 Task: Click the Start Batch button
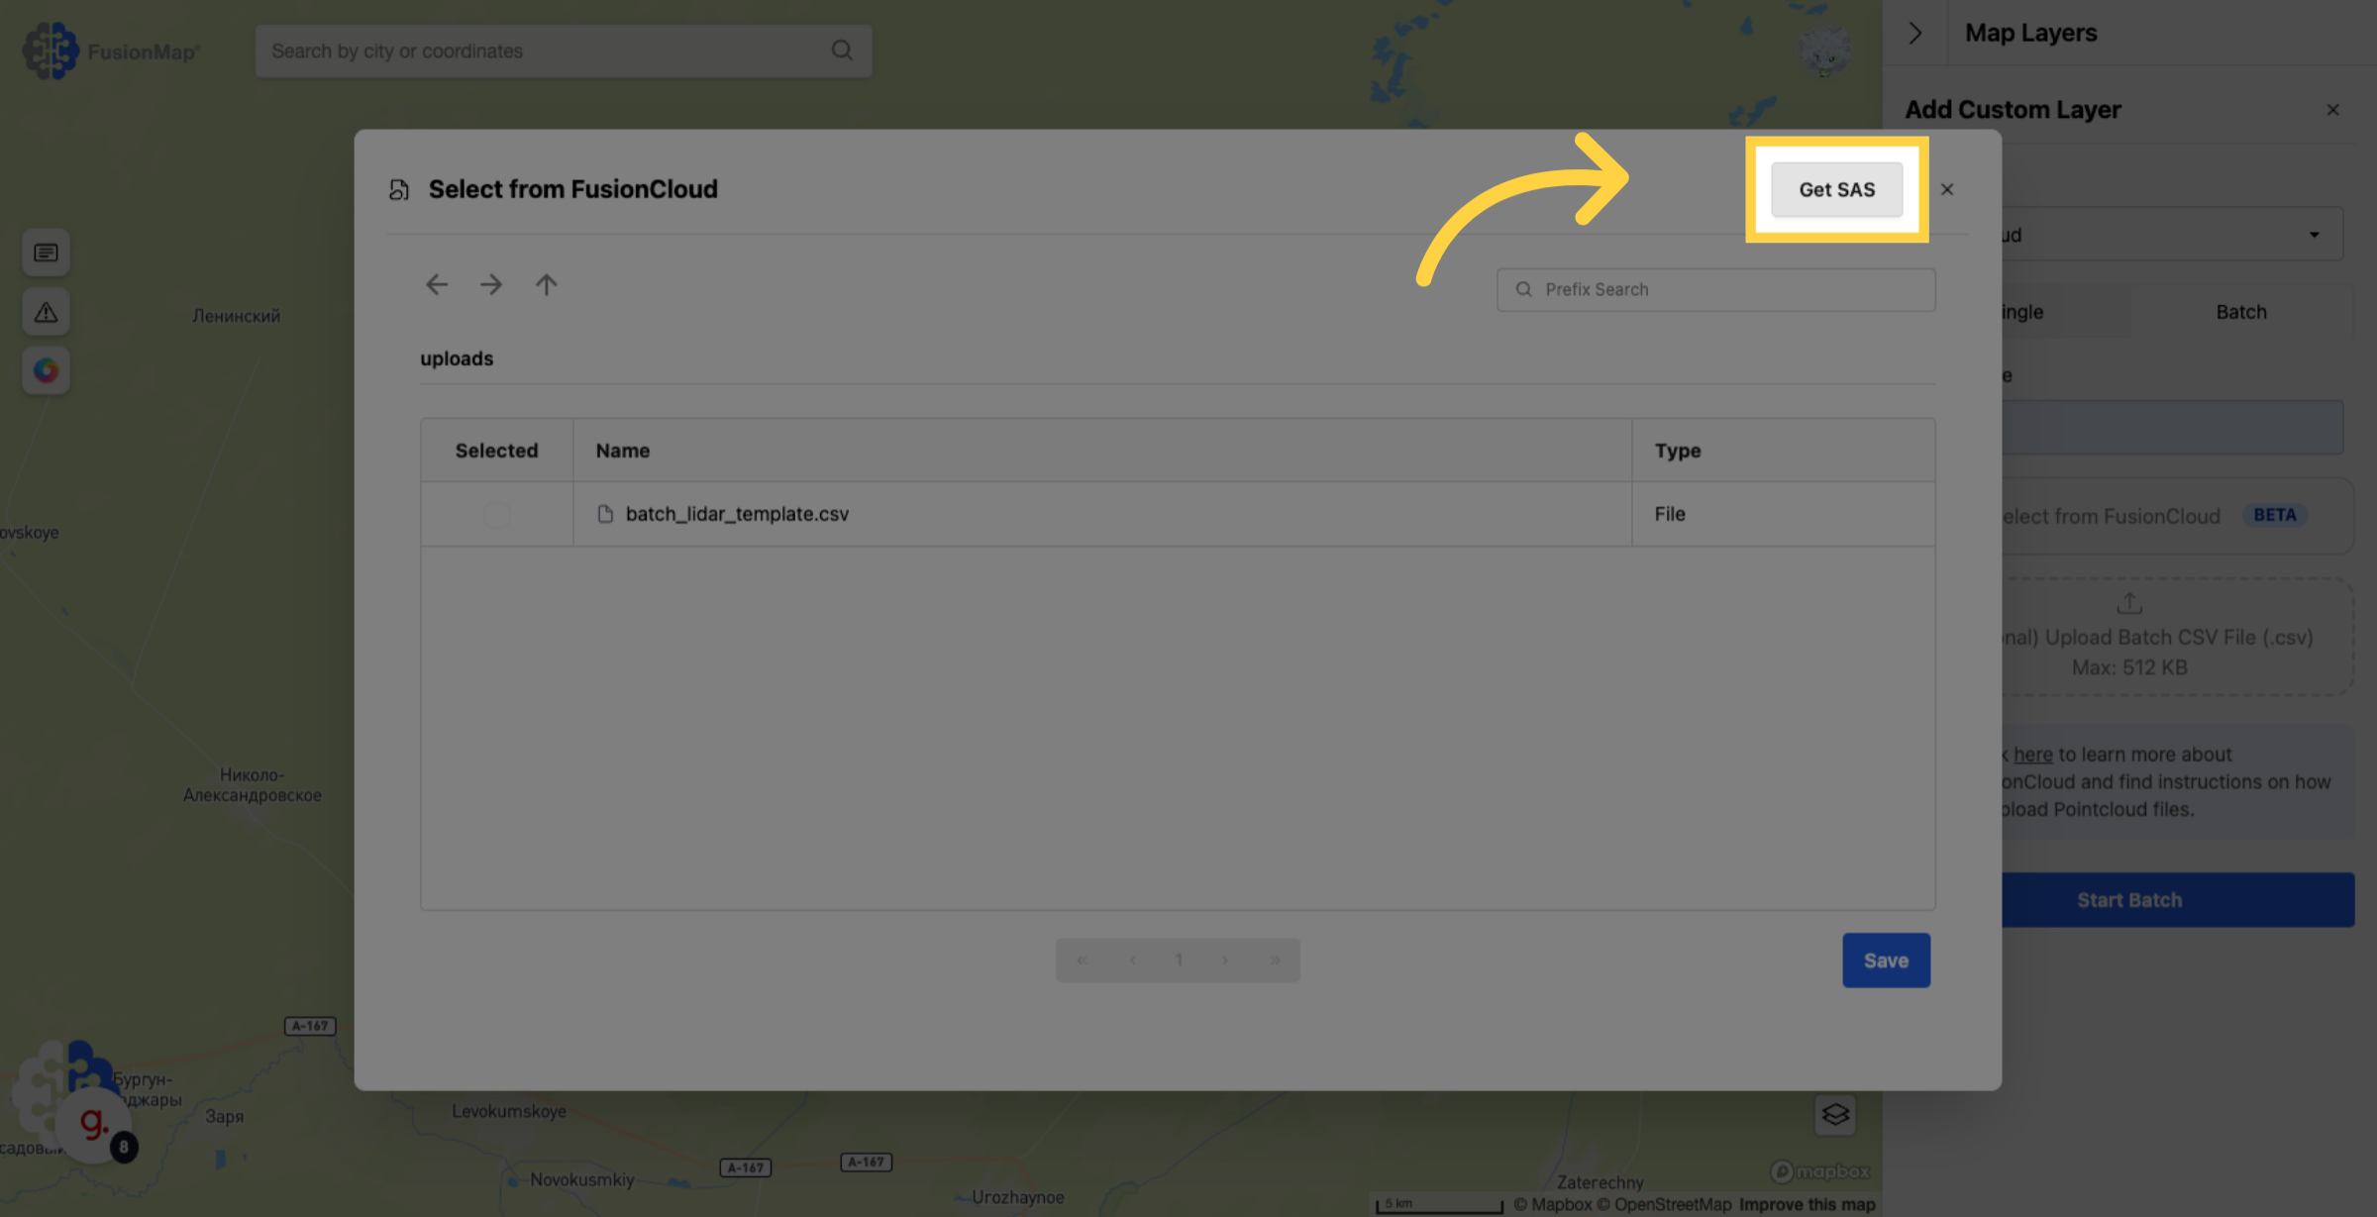click(2177, 900)
